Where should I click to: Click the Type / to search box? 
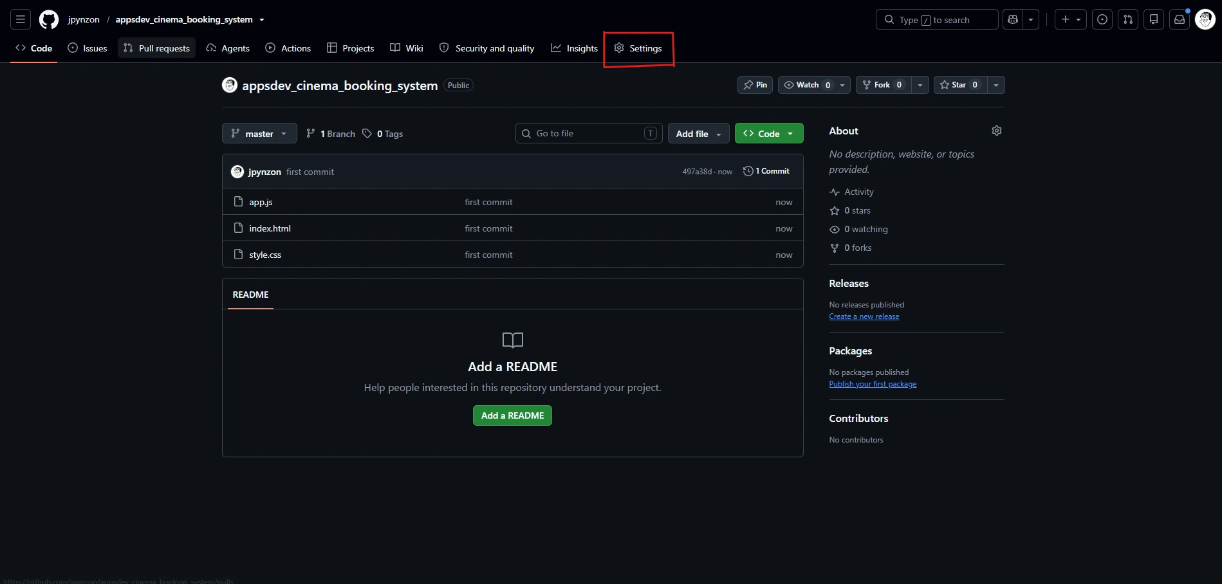[937, 20]
